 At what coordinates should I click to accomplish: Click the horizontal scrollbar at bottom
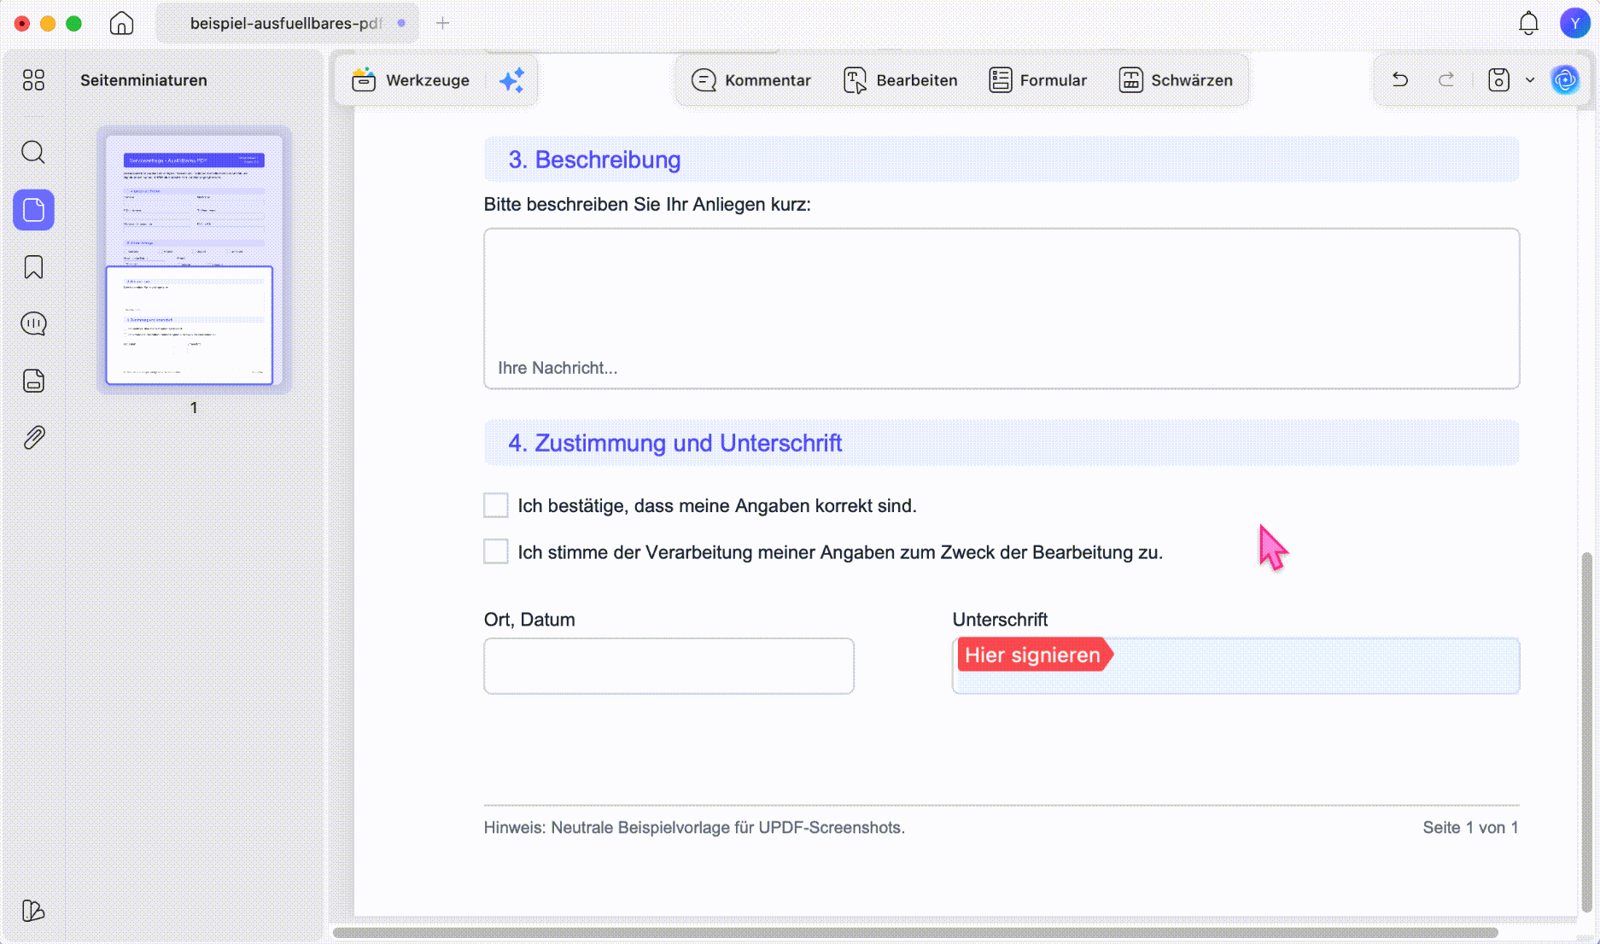pos(915,933)
